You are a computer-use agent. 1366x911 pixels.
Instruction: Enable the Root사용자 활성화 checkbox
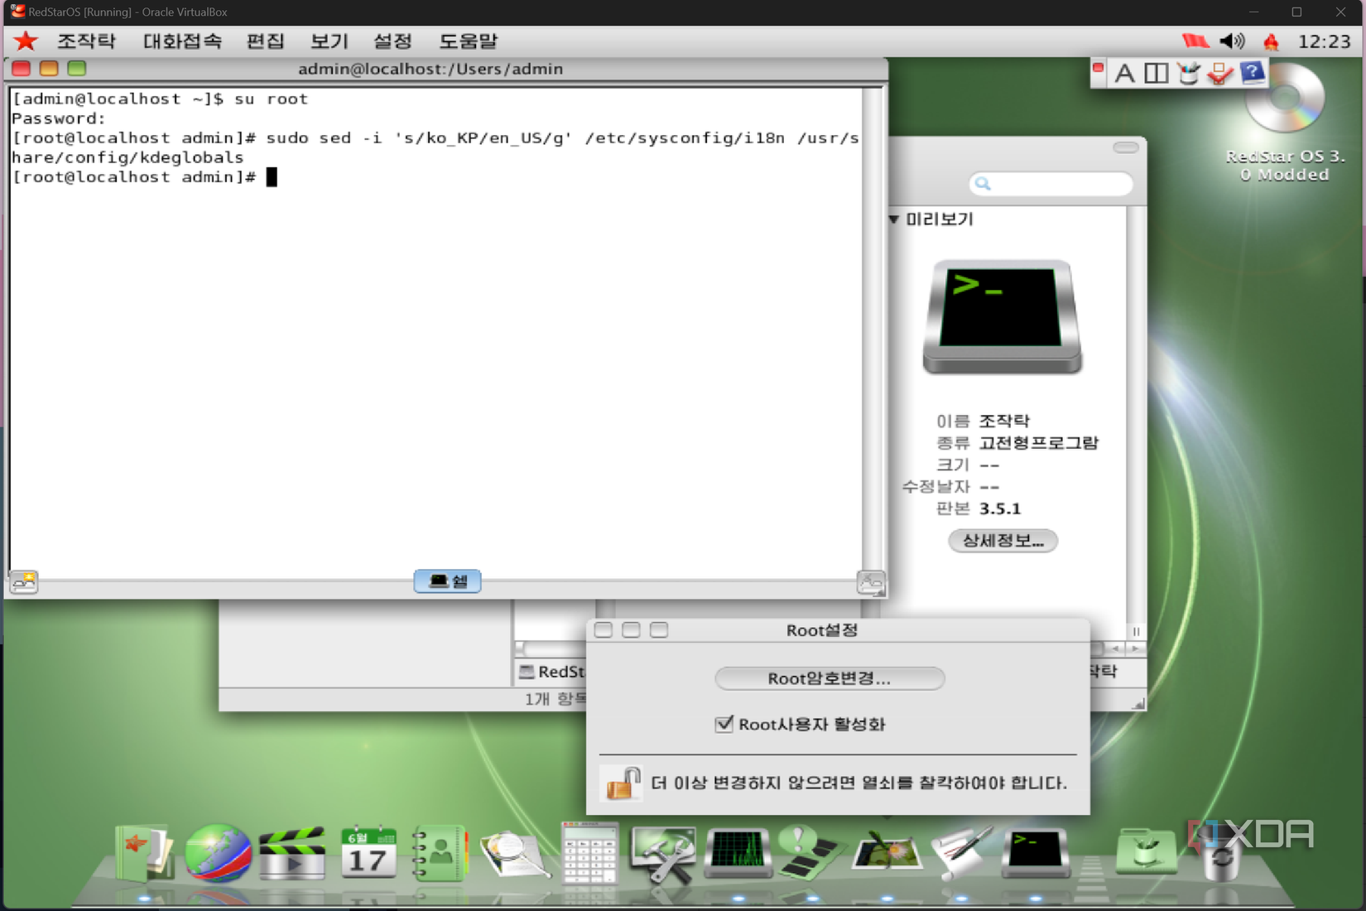tap(725, 724)
